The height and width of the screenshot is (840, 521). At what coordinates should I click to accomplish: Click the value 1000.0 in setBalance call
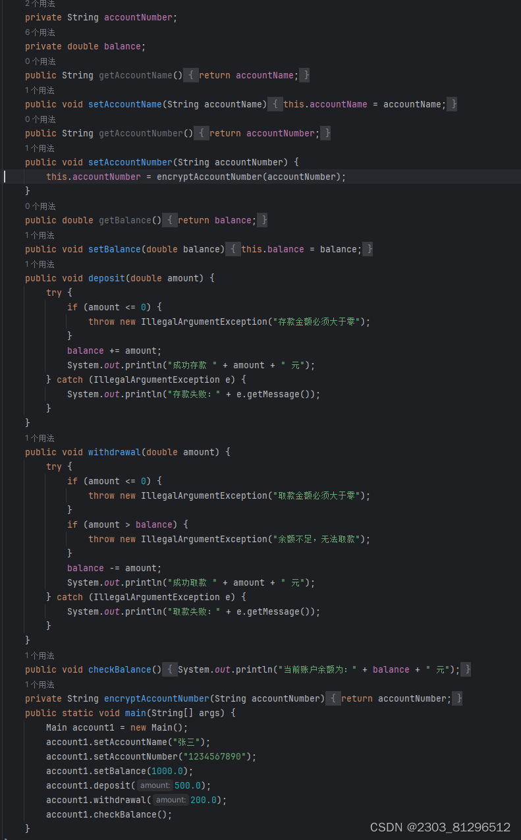167,771
